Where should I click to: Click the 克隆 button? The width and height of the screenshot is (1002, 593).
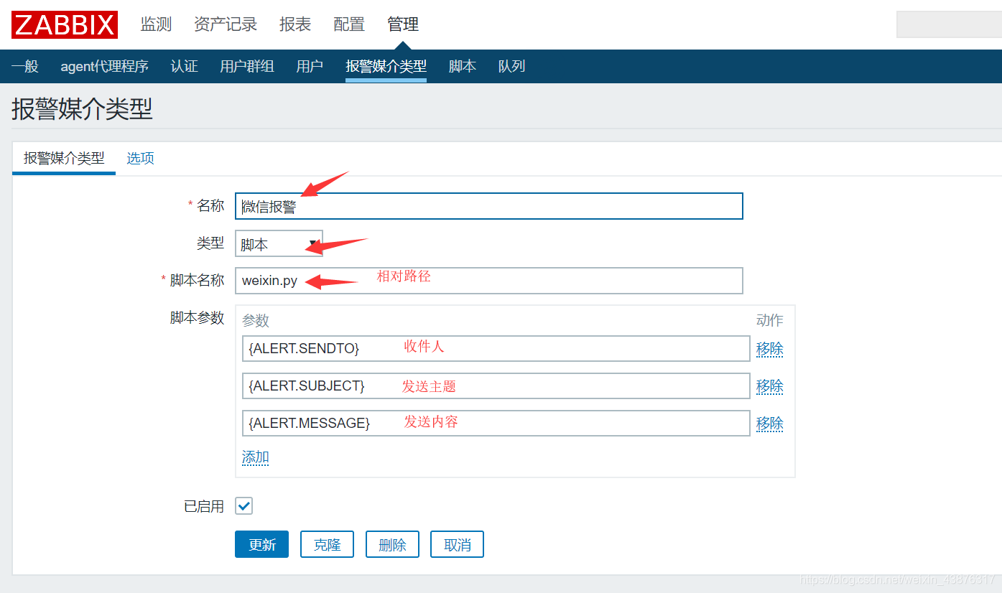[x=328, y=545]
